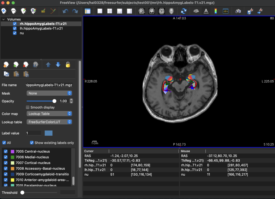Click the Opacity slider handle
The width and height of the screenshot is (275, 199).
tap(55, 101)
